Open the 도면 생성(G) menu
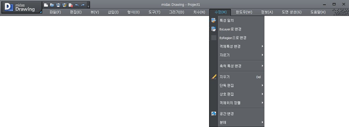Viewport: 349px width, 127px height. (x=291, y=12)
